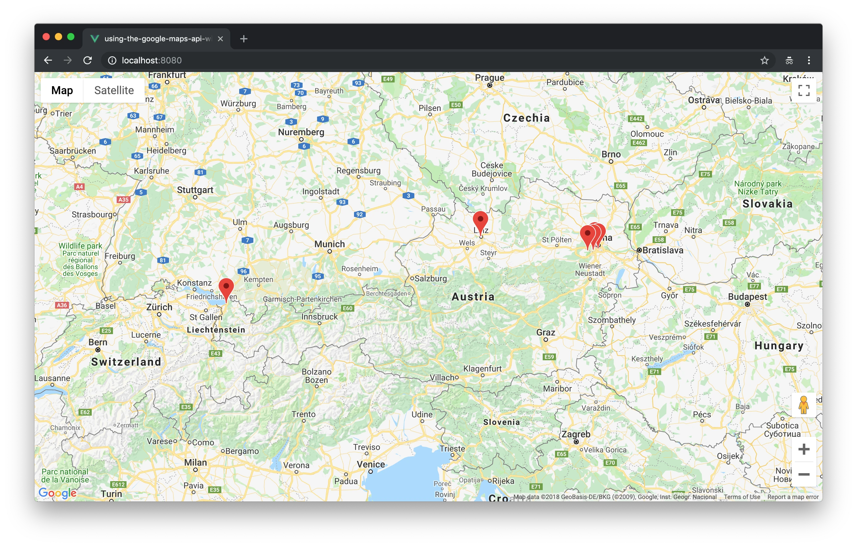Click the frontmost red marker at Vienna
This screenshot has height=547, width=857.
coord(587,235)
